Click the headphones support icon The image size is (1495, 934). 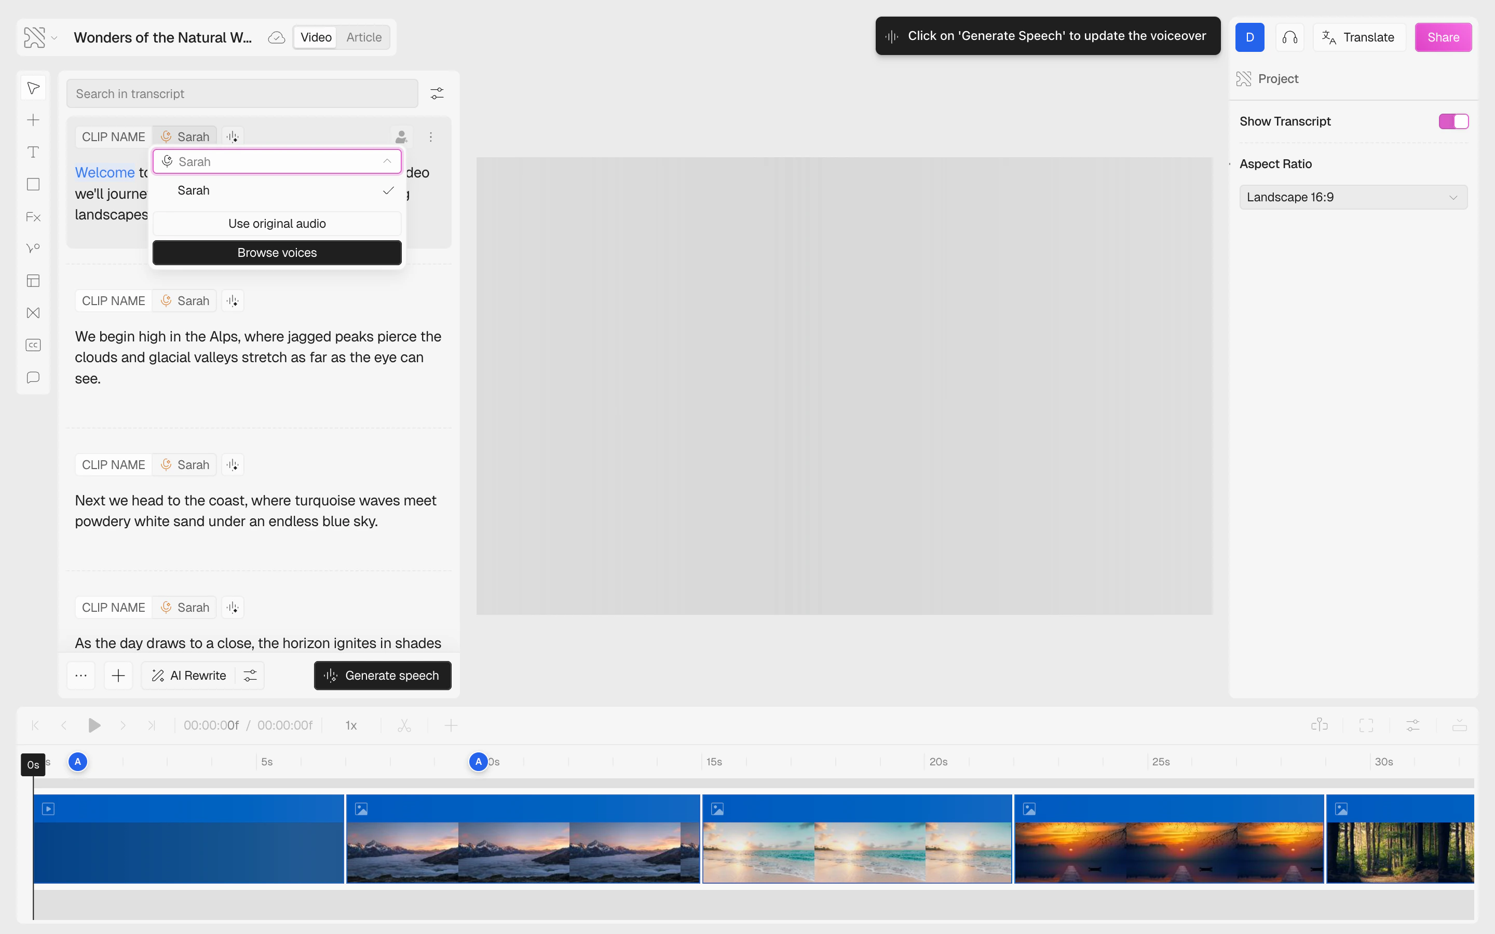click(x=1289, y=37)
